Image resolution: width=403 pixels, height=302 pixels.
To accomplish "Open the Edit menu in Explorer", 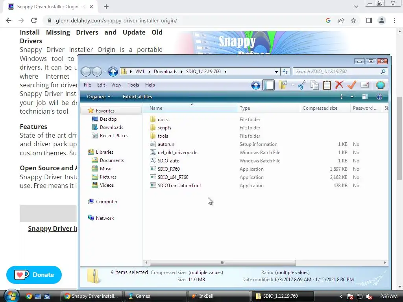I will (x=101, y=85).
